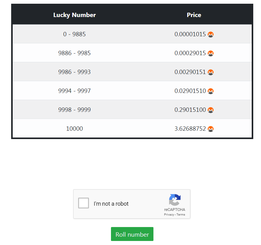261x245 pixels.
Task: Select the 9998 - 9999 range cell
Action: [74, 110]
